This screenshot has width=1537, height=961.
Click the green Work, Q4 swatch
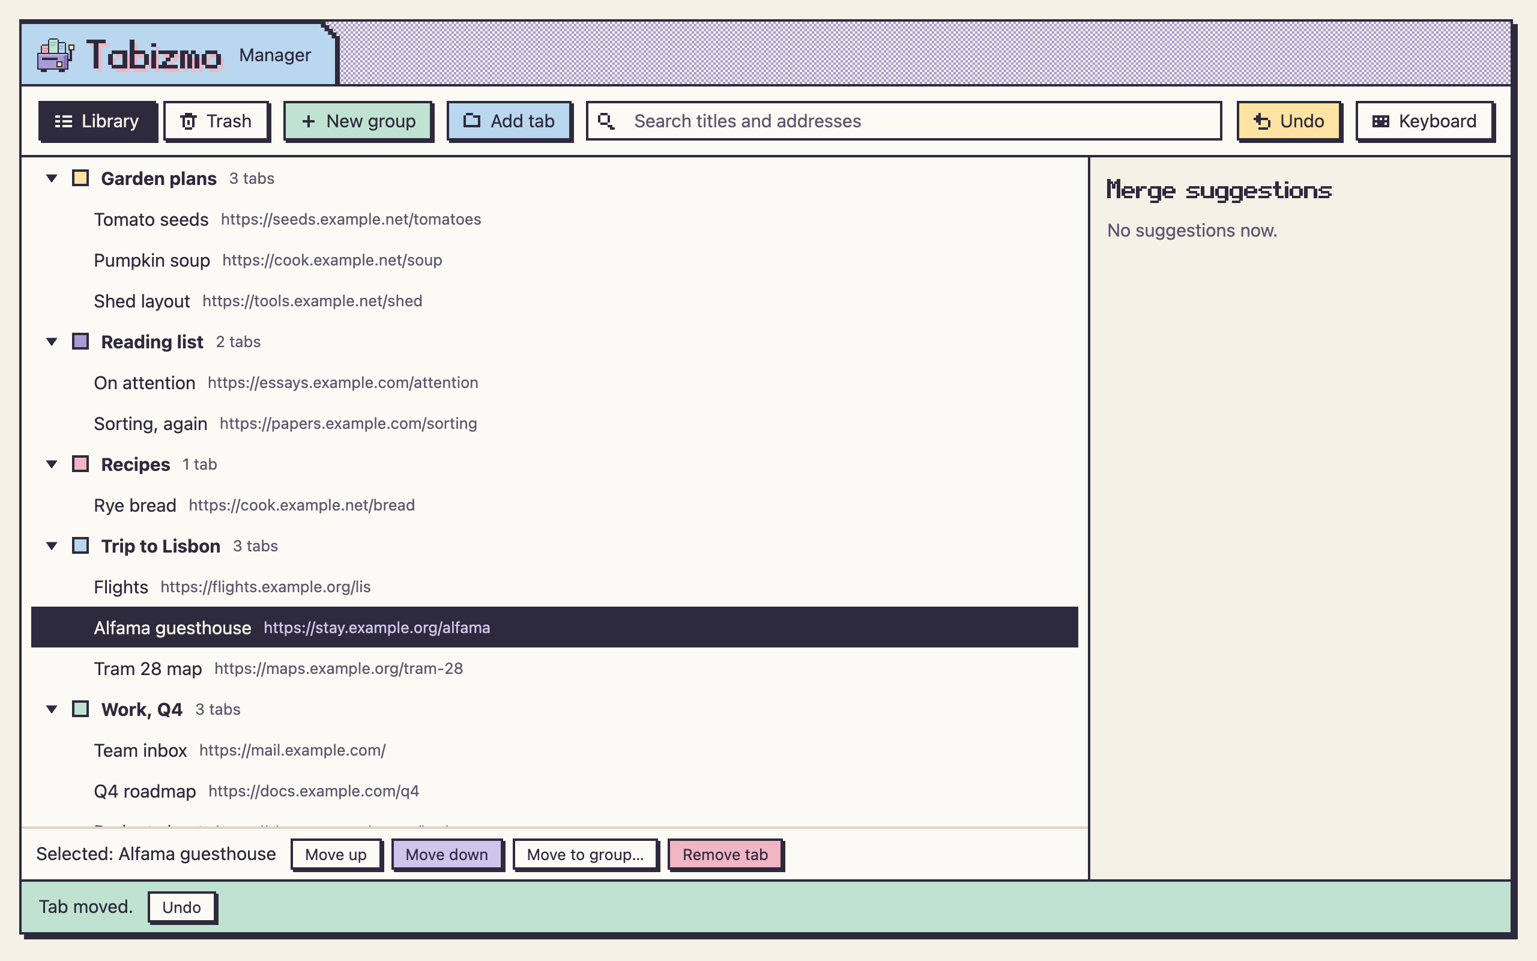tap(80, 709)
